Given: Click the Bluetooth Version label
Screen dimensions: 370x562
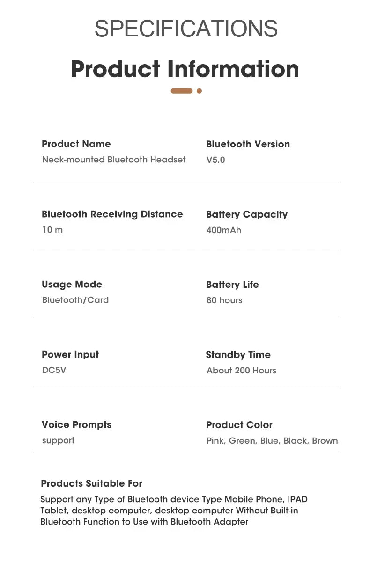Looking at the screenshot, I should (248, 144).
